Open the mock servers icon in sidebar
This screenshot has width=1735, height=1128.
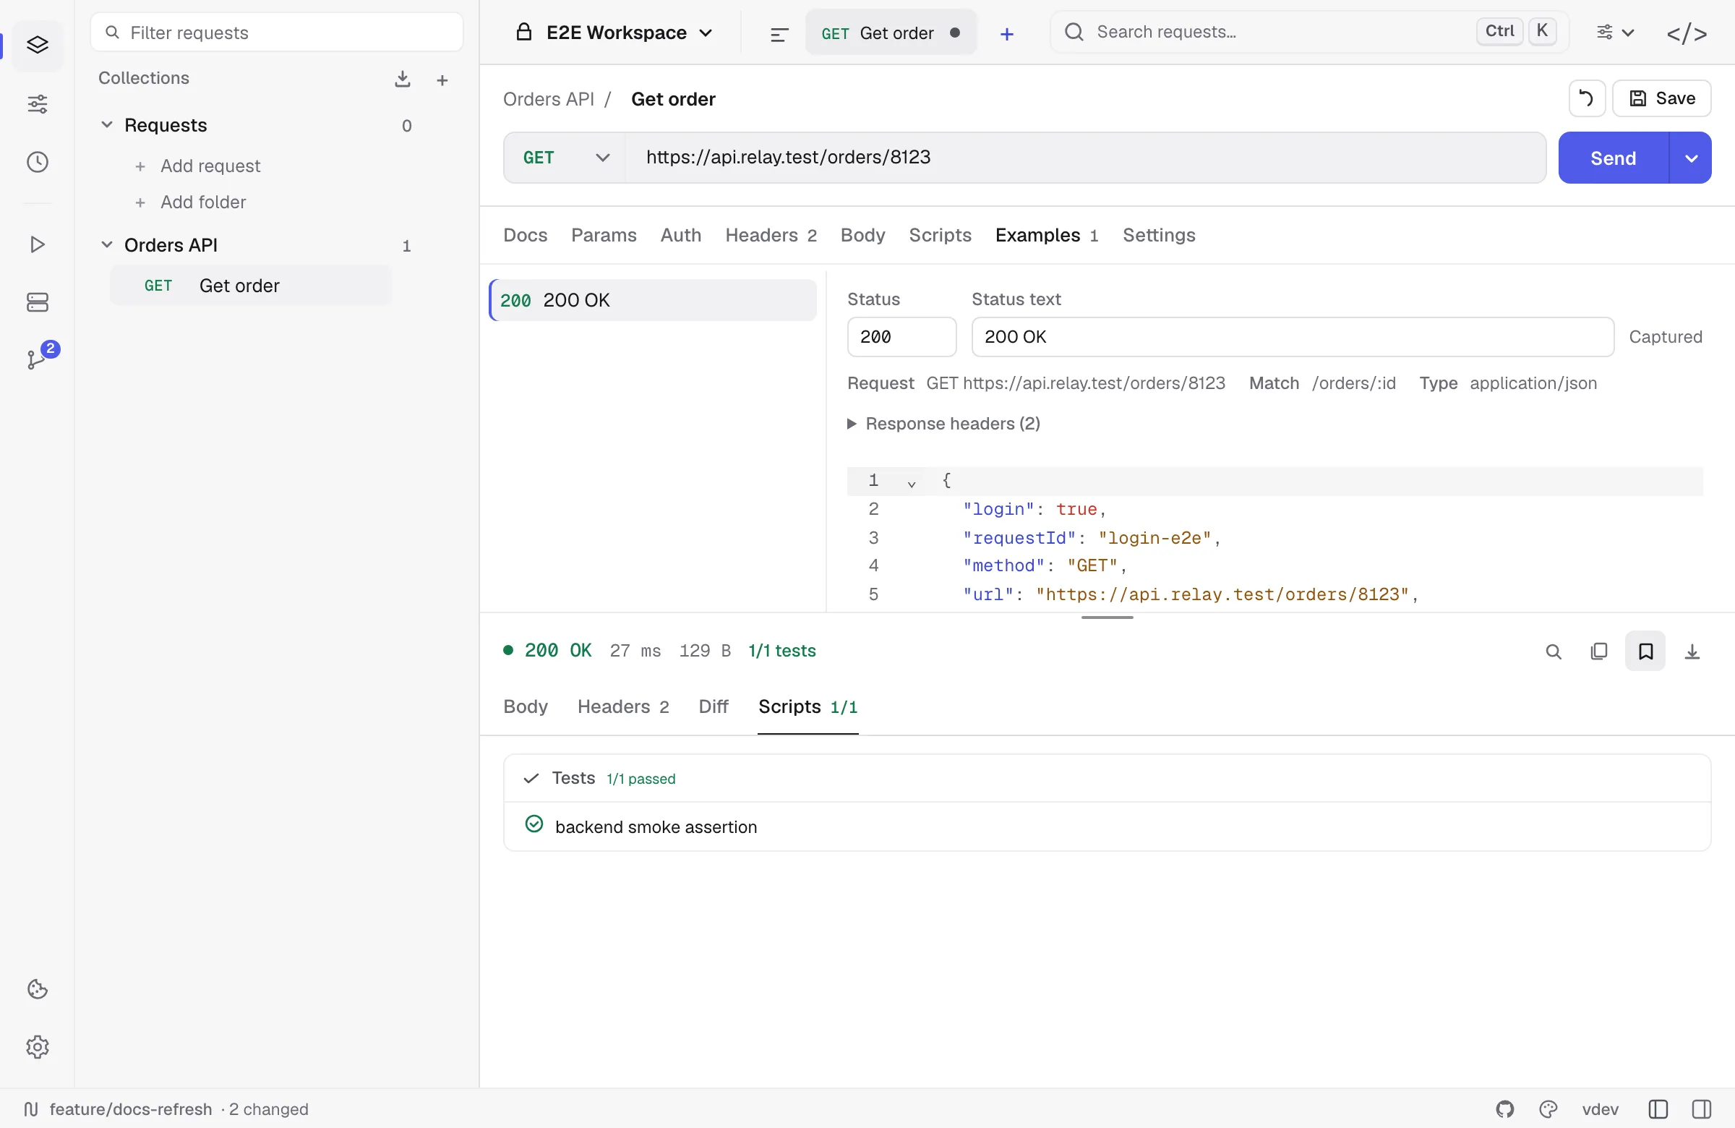(x=37, y=302)
